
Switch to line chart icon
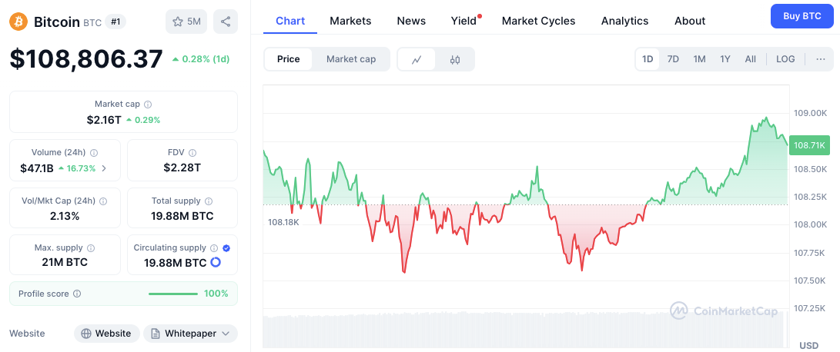pos(417,59)
